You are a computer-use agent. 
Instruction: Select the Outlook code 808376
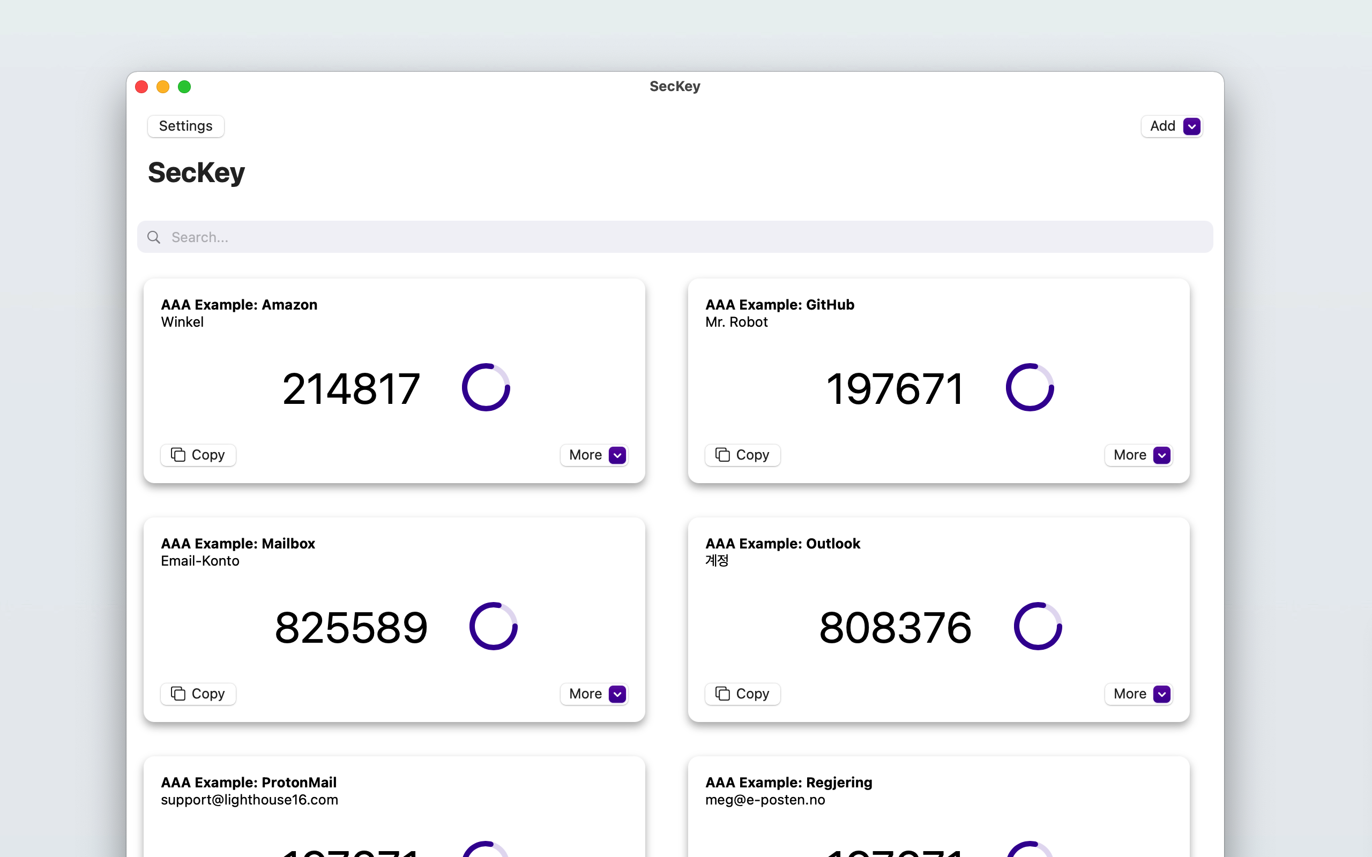pos(895,627)
